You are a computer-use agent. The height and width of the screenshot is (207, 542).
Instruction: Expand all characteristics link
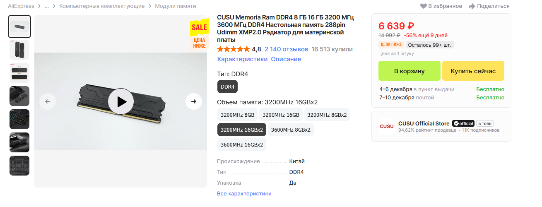(x=244, y=193)
